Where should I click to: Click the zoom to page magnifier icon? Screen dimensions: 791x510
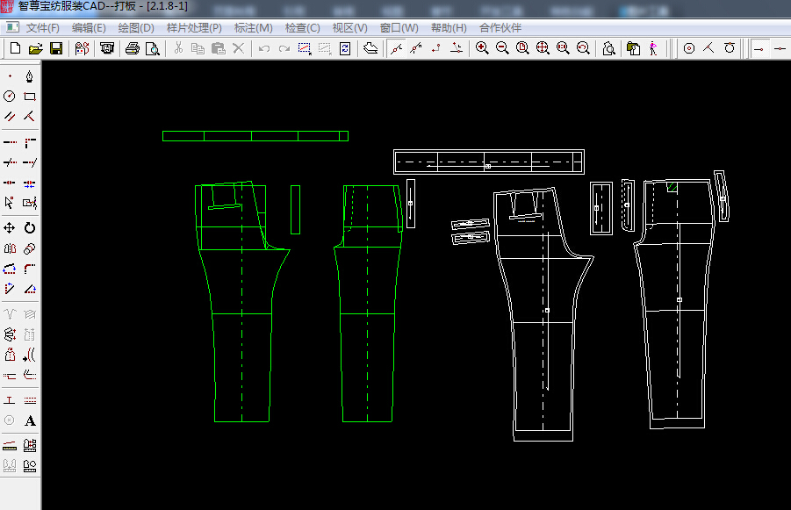click(x=522, y=48)
